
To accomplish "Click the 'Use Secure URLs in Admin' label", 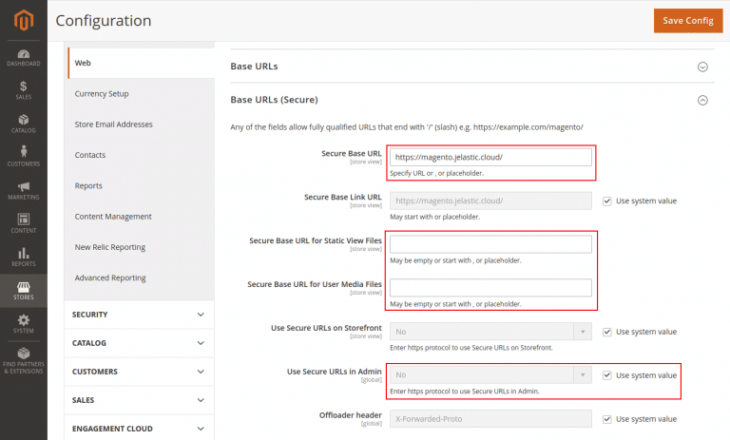I will tap(335, 372).
